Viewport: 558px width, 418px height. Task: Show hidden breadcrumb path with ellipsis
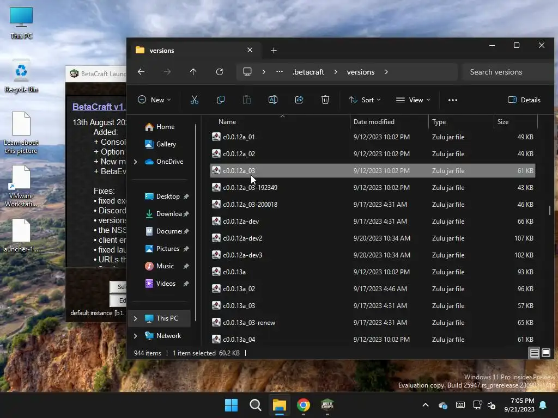280,72
